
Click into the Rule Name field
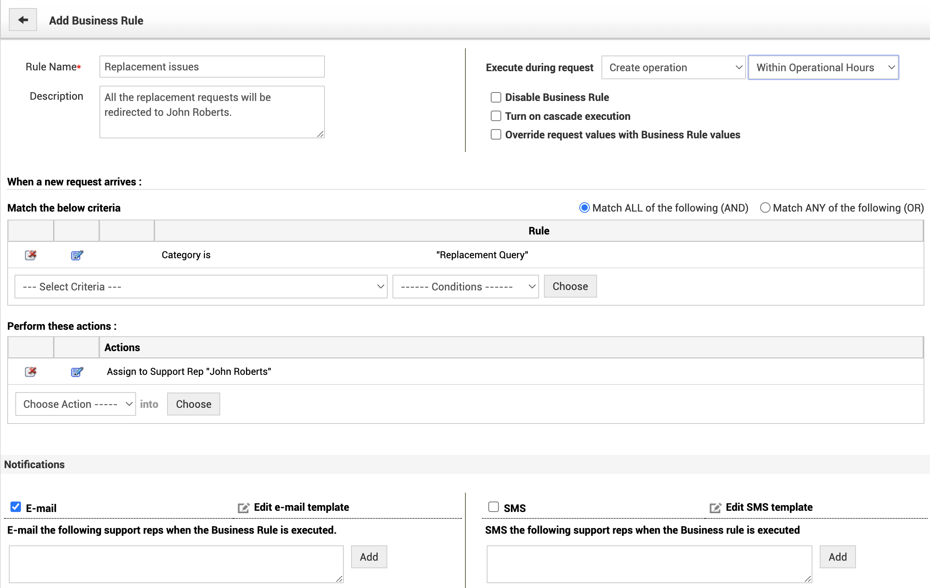pos(212,67)
